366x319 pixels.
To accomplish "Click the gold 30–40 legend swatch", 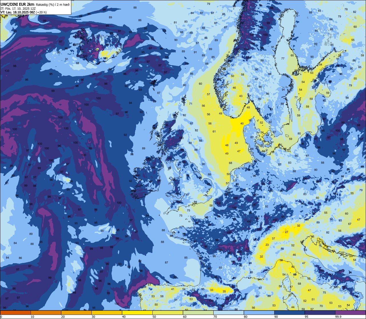I will [x=107, y=312].
